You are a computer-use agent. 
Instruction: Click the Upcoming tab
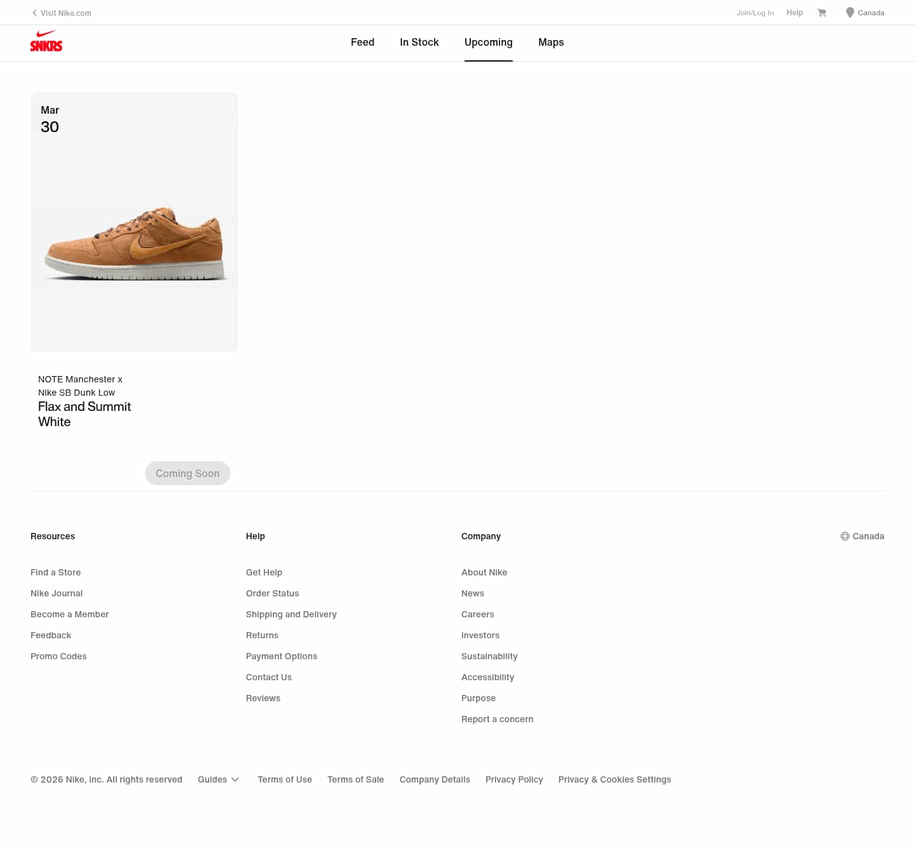coord(488,42)
